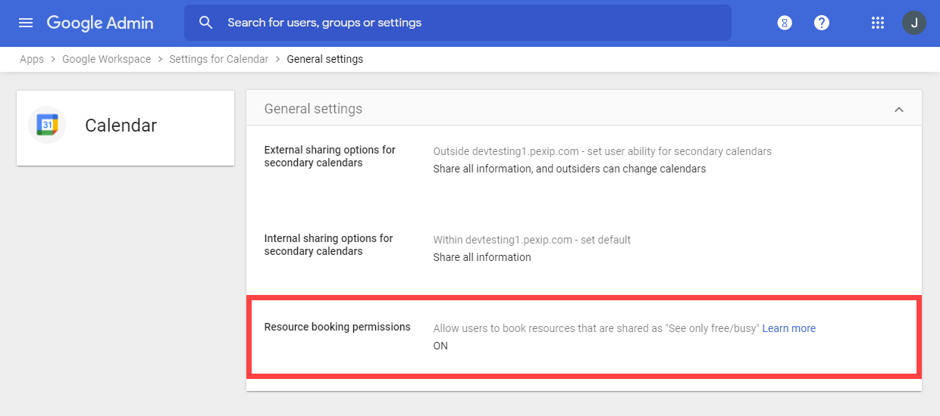Click the ON status for resource booking
Viewport: 940px width, 416px height.
[440, 346]
